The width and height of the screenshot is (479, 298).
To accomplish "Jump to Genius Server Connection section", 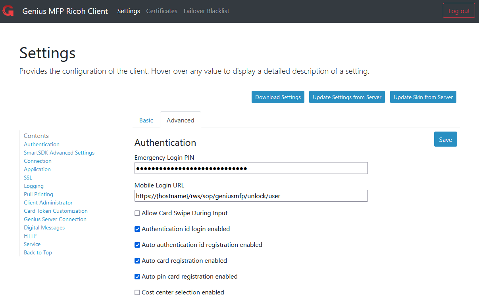I will click(55, 219).
